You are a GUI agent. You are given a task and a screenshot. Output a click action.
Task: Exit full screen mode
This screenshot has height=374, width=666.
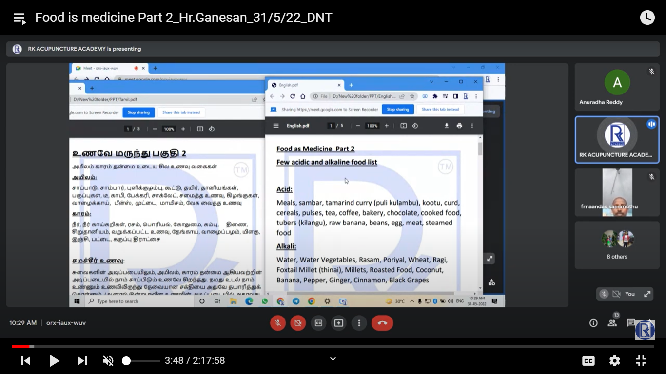[x=641, y=361]
